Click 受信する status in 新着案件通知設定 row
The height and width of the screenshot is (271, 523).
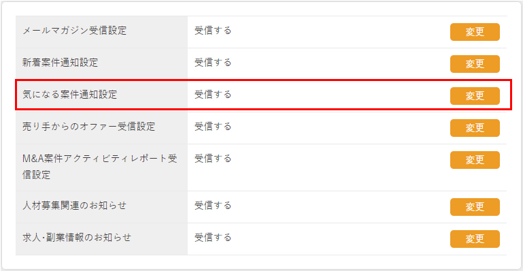(x=213, y=63)
